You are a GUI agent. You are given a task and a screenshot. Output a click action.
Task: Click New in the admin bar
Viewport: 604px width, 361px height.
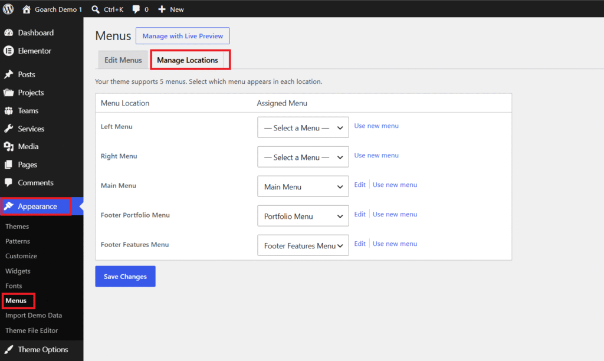click(177, 9)
